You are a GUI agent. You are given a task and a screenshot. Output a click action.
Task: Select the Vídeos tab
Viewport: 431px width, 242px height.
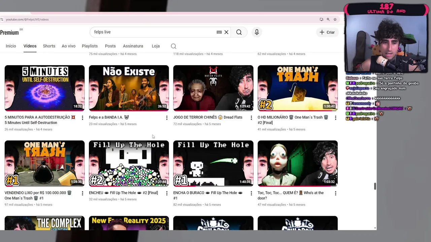click(x=30, y=46)
